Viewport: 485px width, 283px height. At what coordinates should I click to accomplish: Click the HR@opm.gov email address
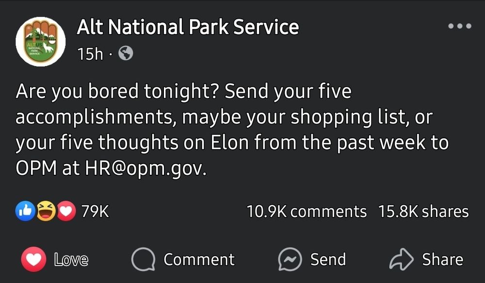[145, 169]
